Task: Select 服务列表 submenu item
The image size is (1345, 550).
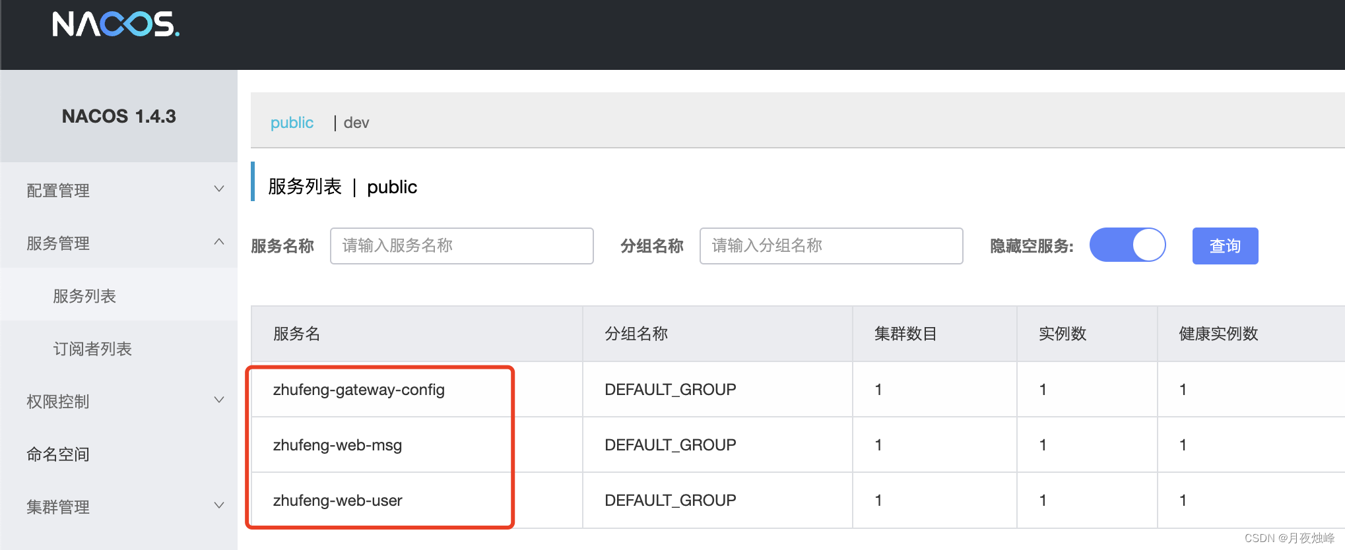Action: [84, 296]
